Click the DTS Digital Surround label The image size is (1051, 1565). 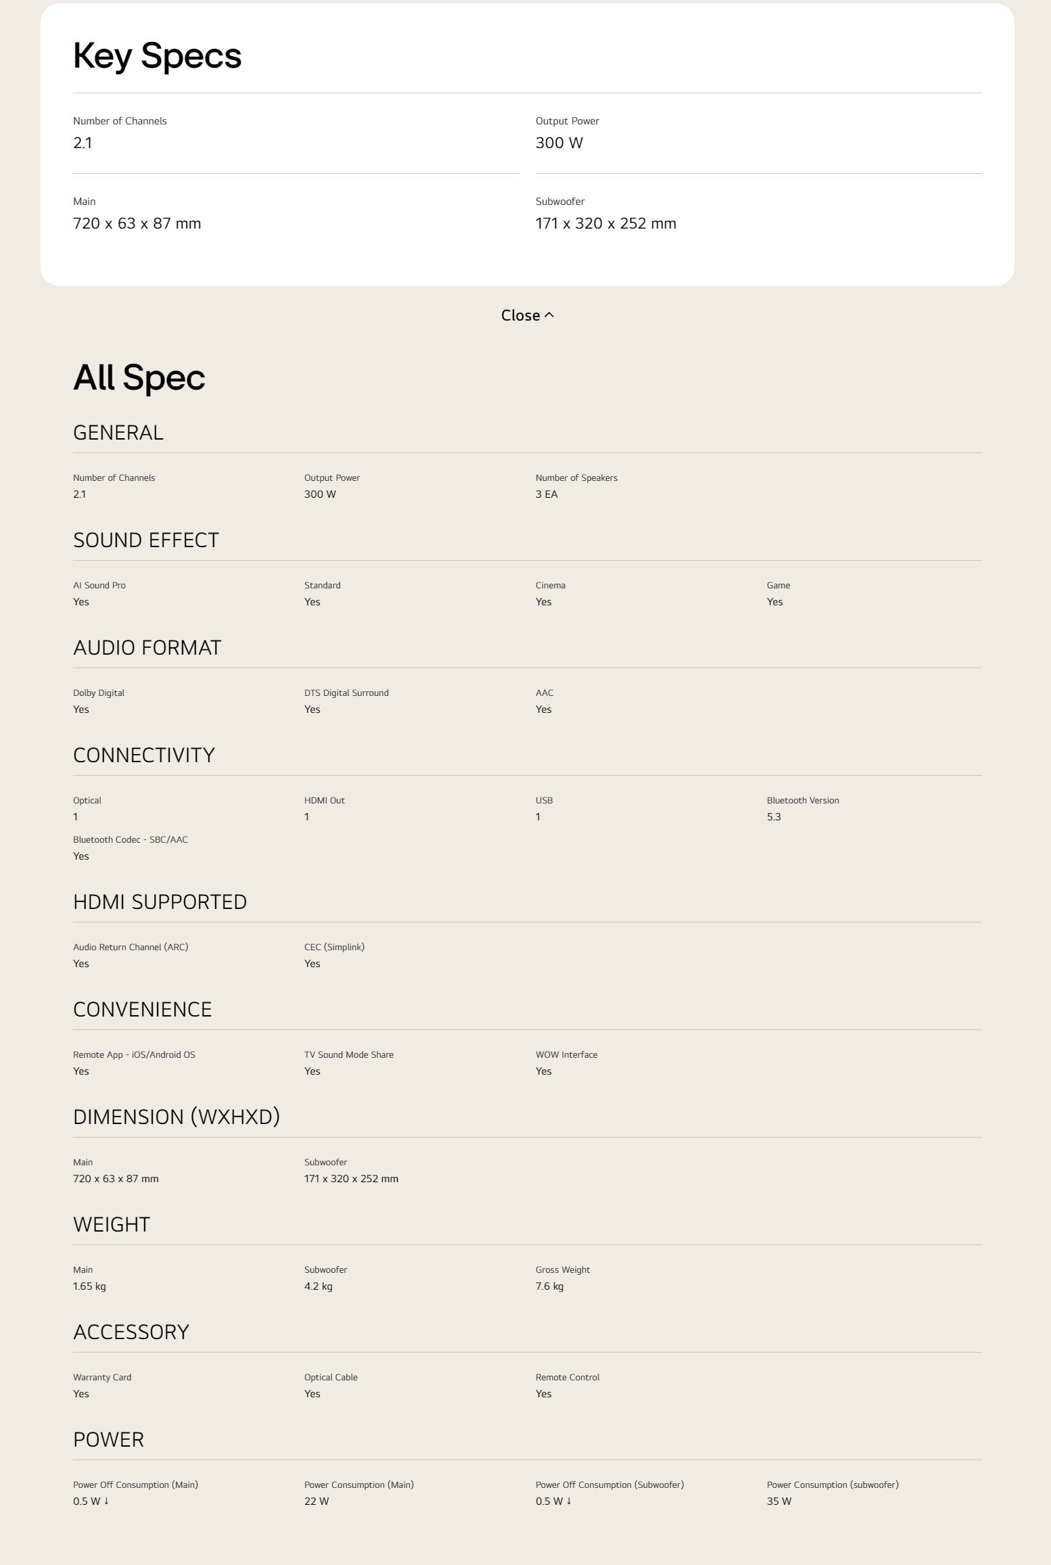pyautogui.click(x=346, y=693)
